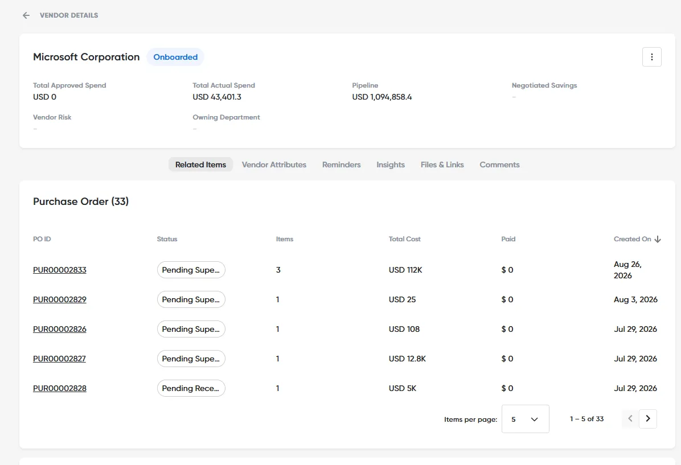Click status badge for PUR00002833

[191, 270]
